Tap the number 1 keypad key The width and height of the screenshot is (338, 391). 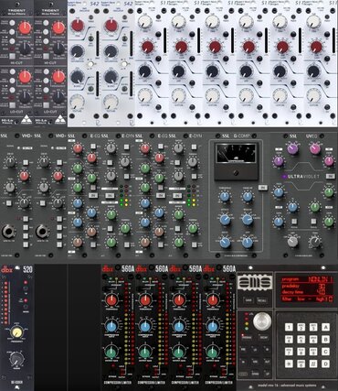click(x=289, y=328)
